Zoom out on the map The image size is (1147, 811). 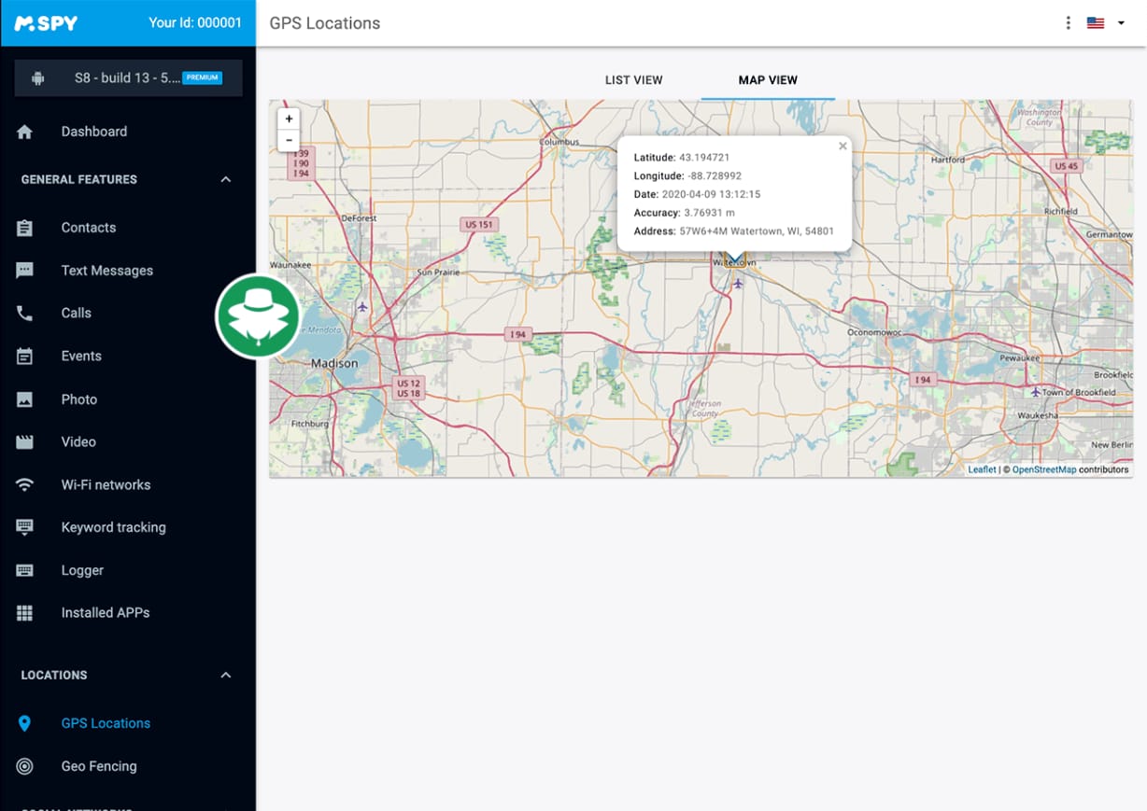pos(290,140)
